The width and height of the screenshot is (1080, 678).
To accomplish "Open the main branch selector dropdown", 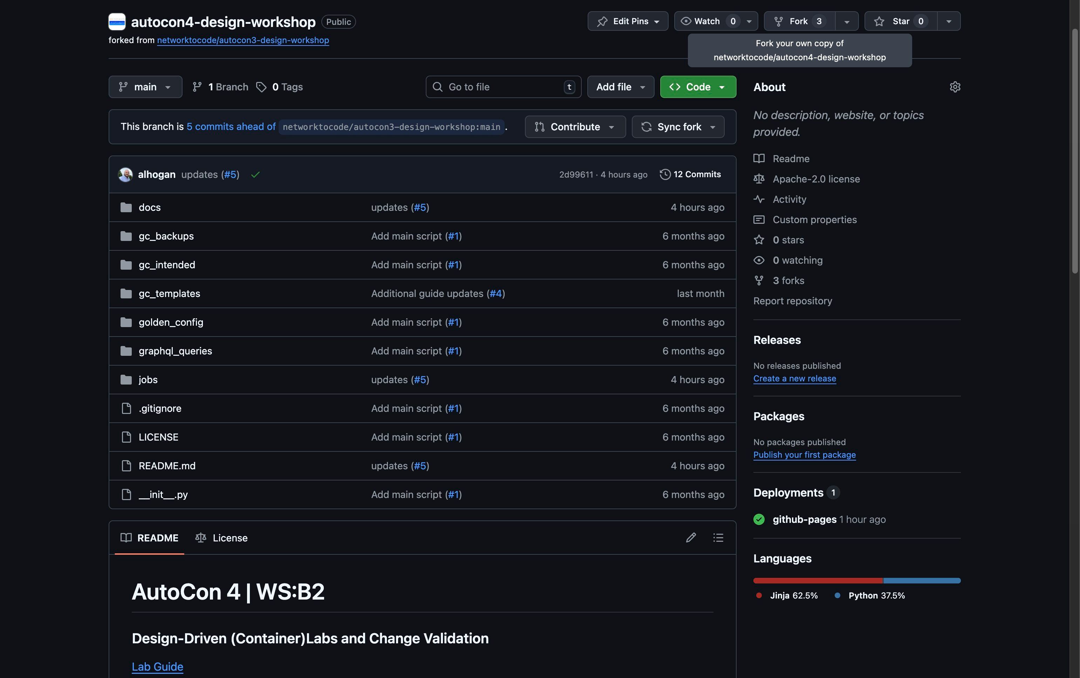I will [x=145, y=87].
